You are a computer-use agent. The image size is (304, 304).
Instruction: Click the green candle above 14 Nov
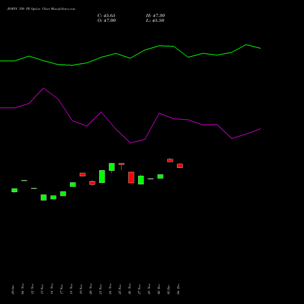[54, 198]
